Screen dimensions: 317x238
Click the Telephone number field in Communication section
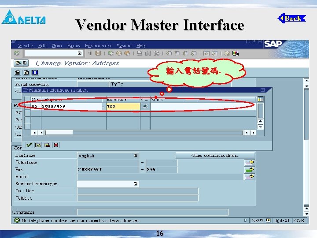[108, 163]
